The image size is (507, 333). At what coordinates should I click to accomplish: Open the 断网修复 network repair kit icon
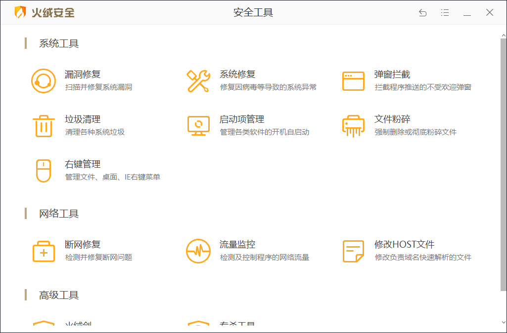pyautogui.click(x=44, y=251)
